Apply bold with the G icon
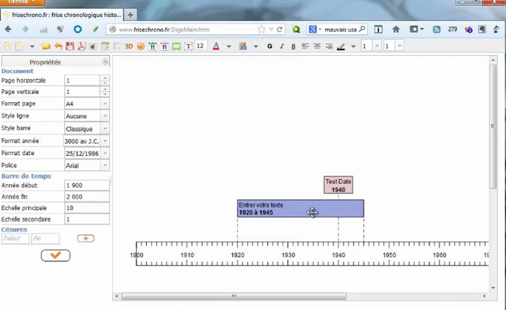This screenshot has height=310, width=506. [x=270, y=46]
